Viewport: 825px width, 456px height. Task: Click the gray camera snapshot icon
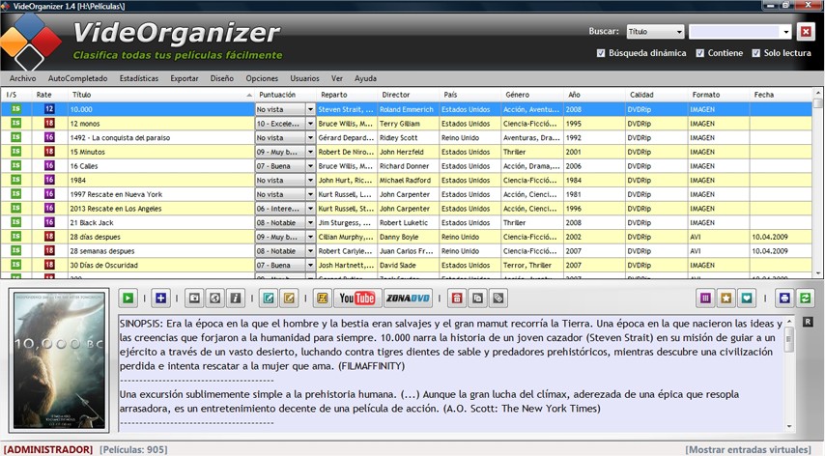coord(194,299)
